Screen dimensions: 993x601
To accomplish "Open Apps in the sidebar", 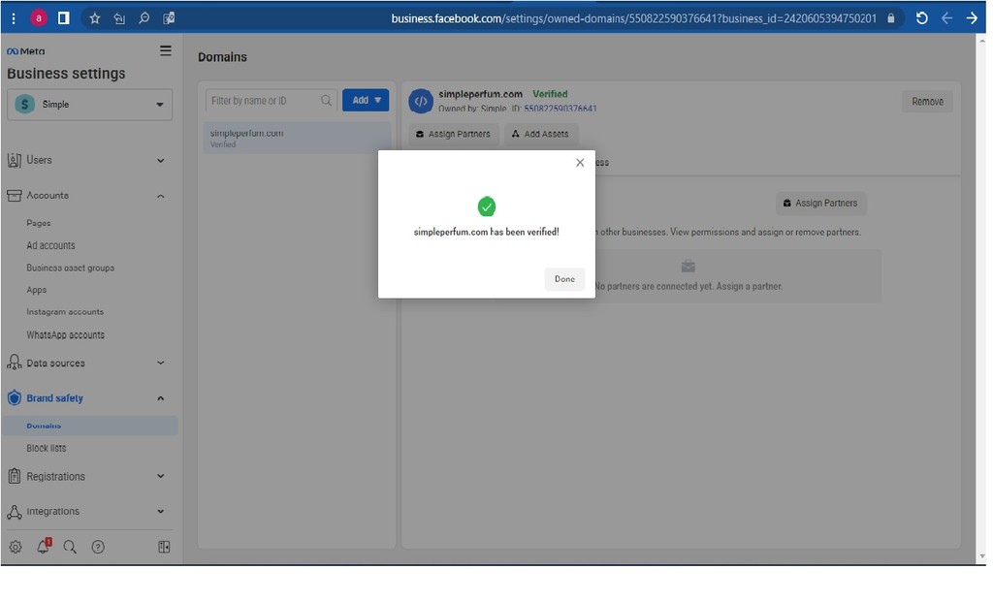I will point(37,292).
